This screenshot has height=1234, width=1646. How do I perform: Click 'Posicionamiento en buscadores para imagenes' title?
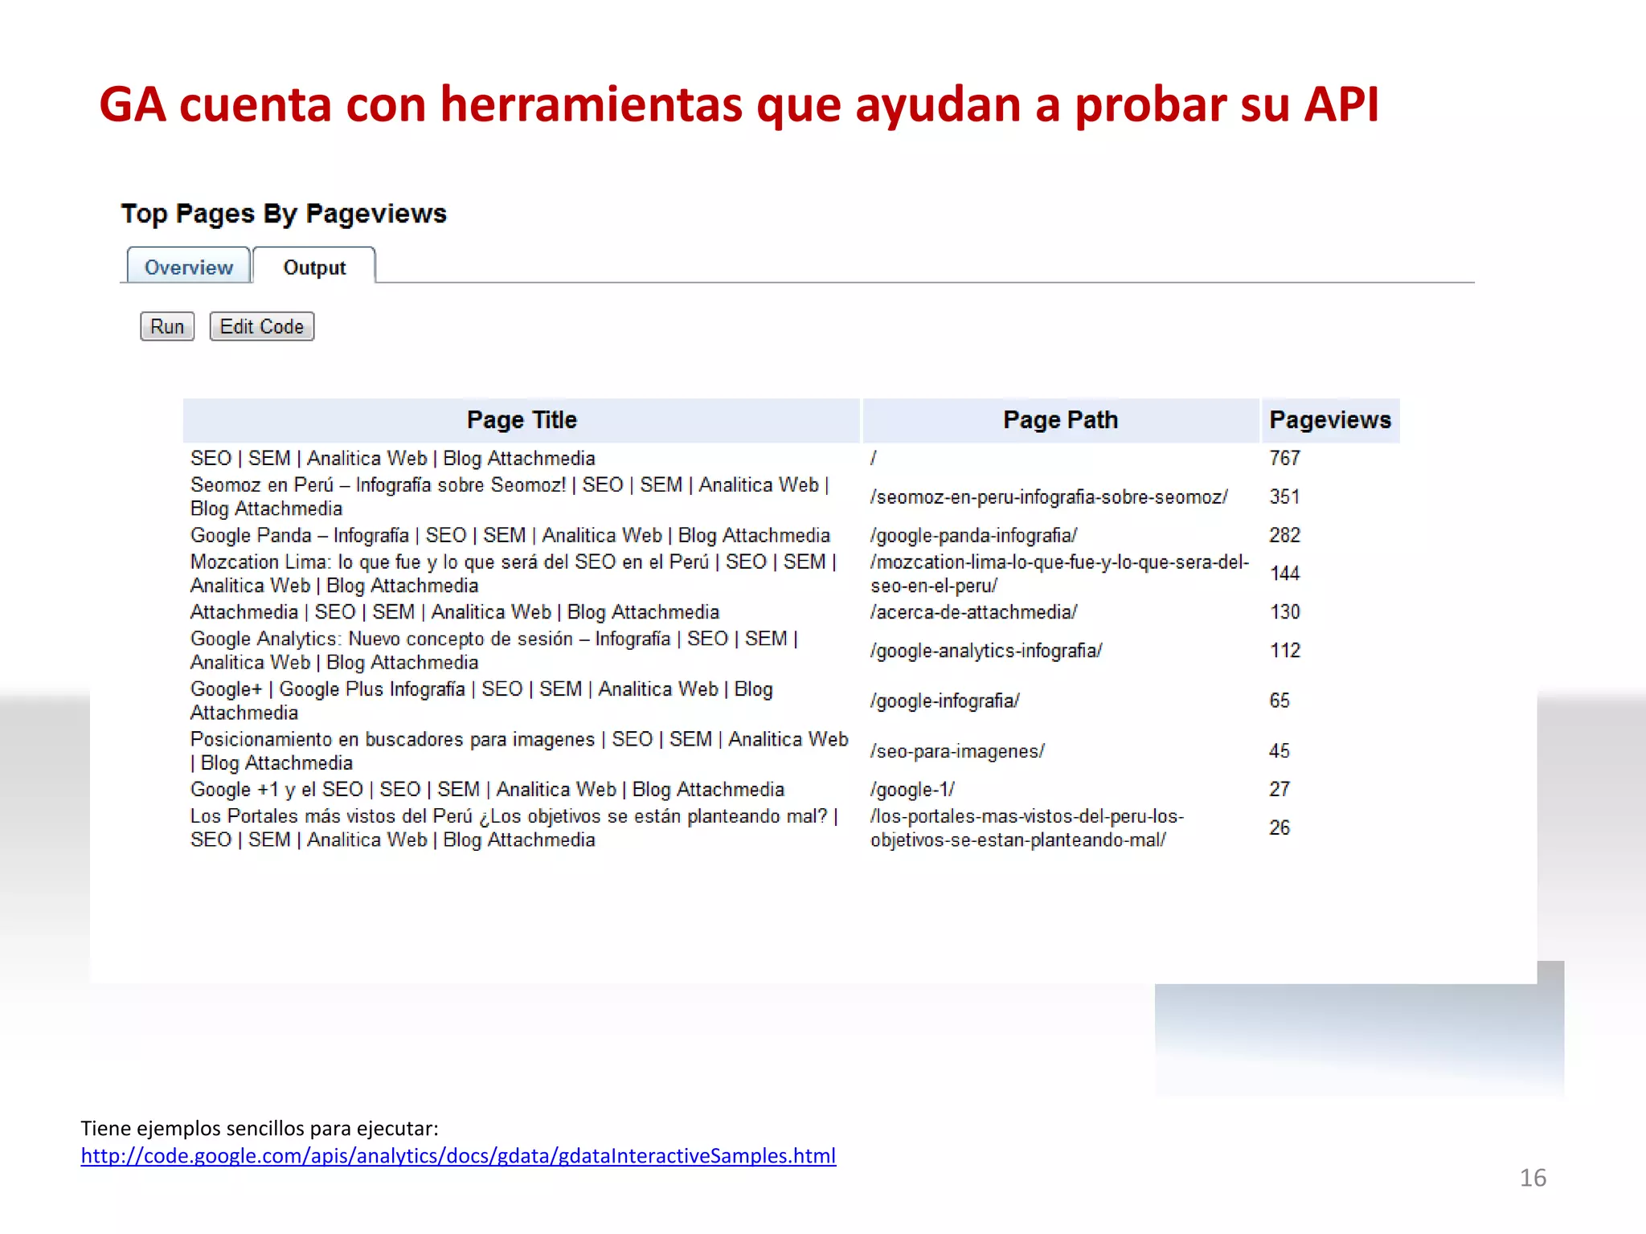coord(519,751)
